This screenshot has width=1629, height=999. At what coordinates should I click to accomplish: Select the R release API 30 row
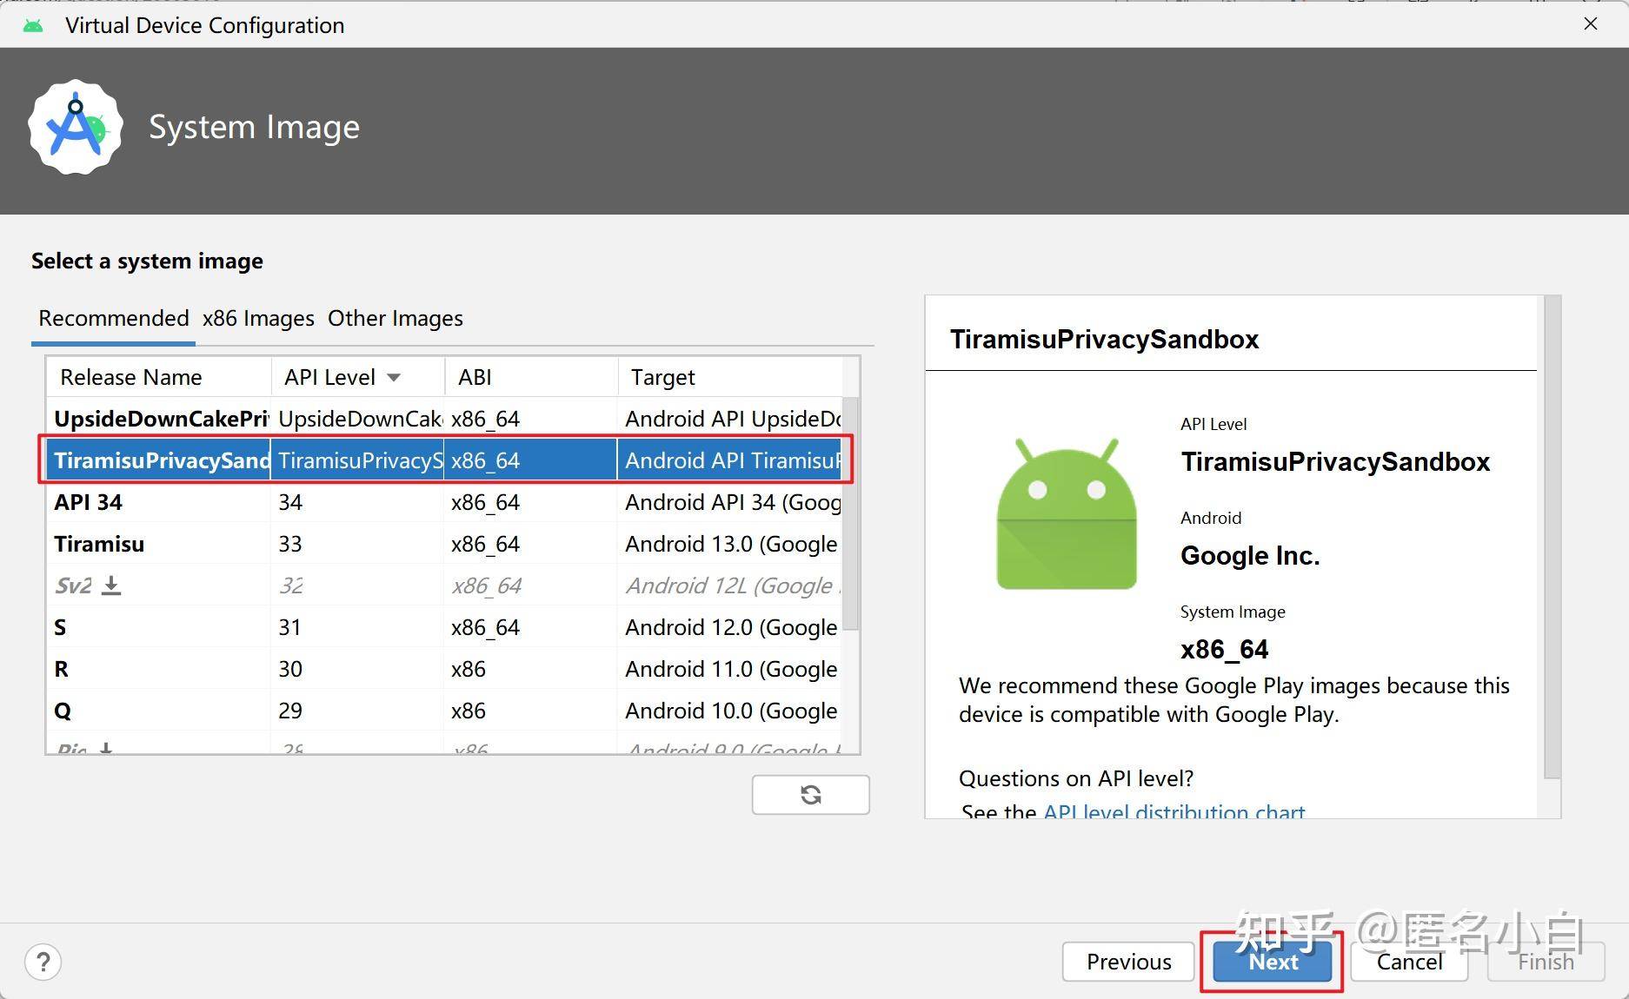coord(444,669)
